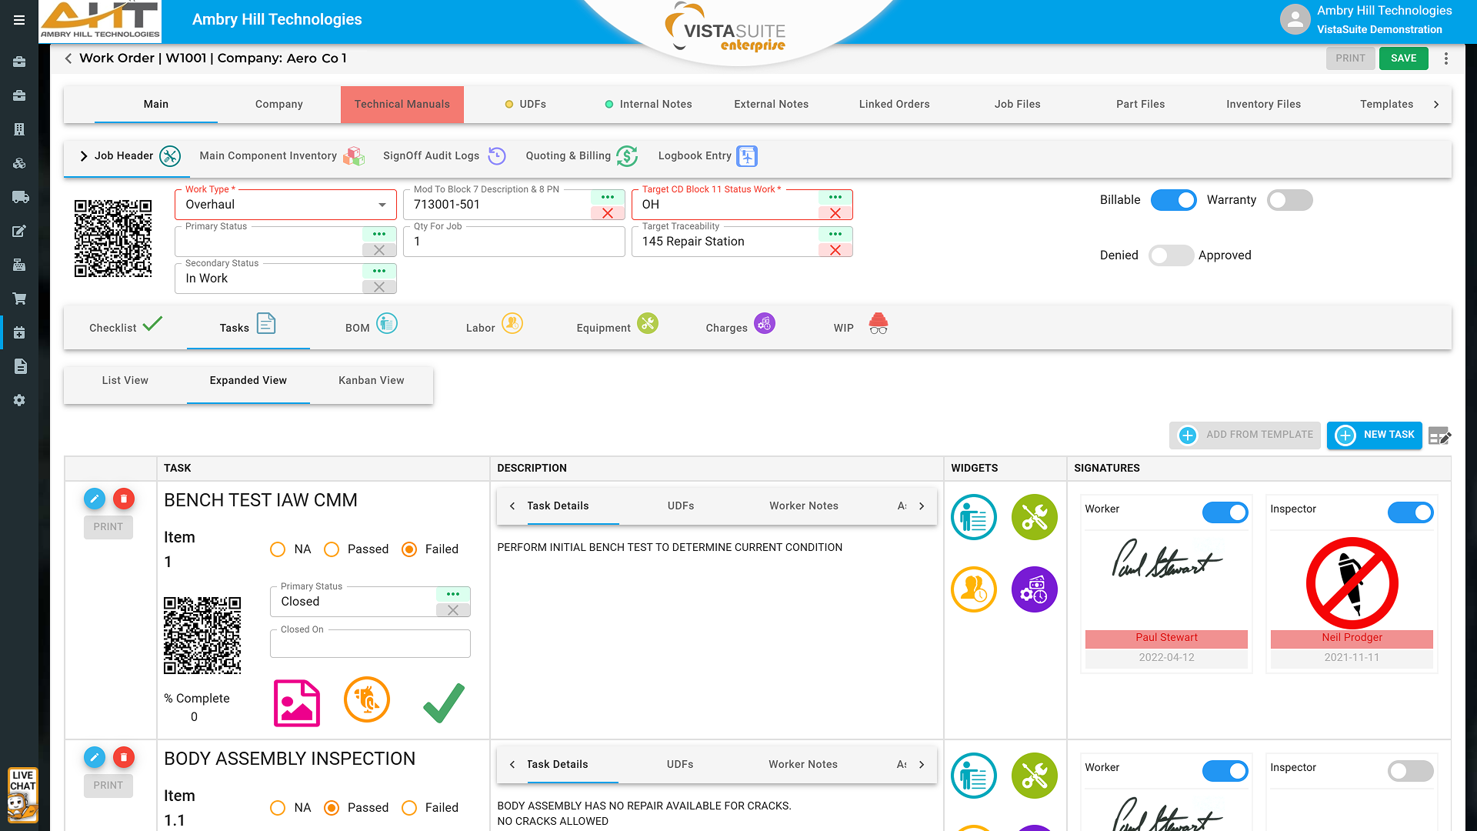Click the green SAVE button

pyautogui.click(x=1403, y=58)
